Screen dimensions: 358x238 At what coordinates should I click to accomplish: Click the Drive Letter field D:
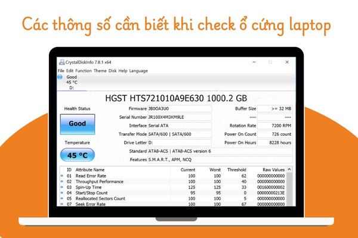pos(180,143)
